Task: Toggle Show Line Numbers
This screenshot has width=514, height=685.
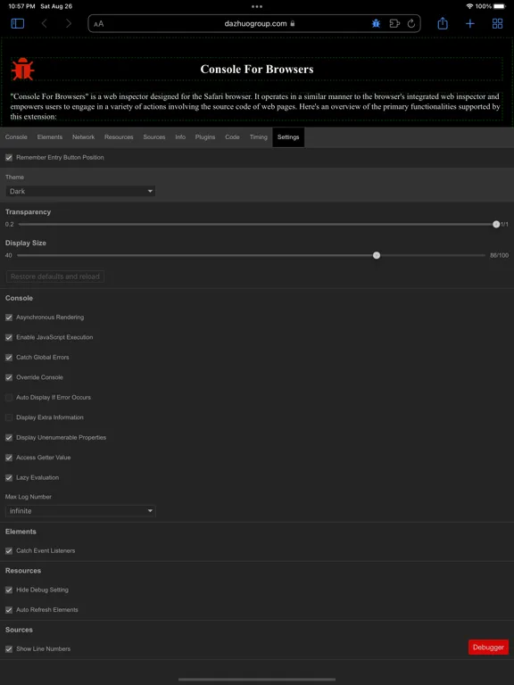Action: [x=9, y=649]
